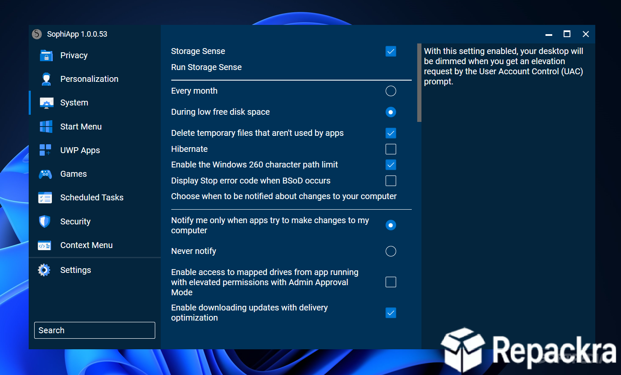Click the Start Menu Windows-logo icon
The height and width of the screenshot is (375, 621).
tap(46, 127)
